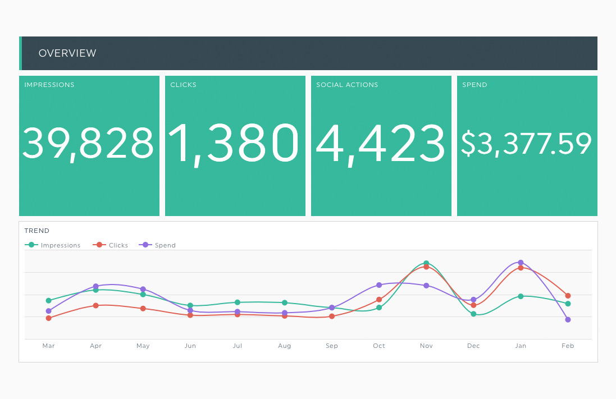
Task: Click the February endpoint of the purple Spend line
Action: tap(568, 320)
